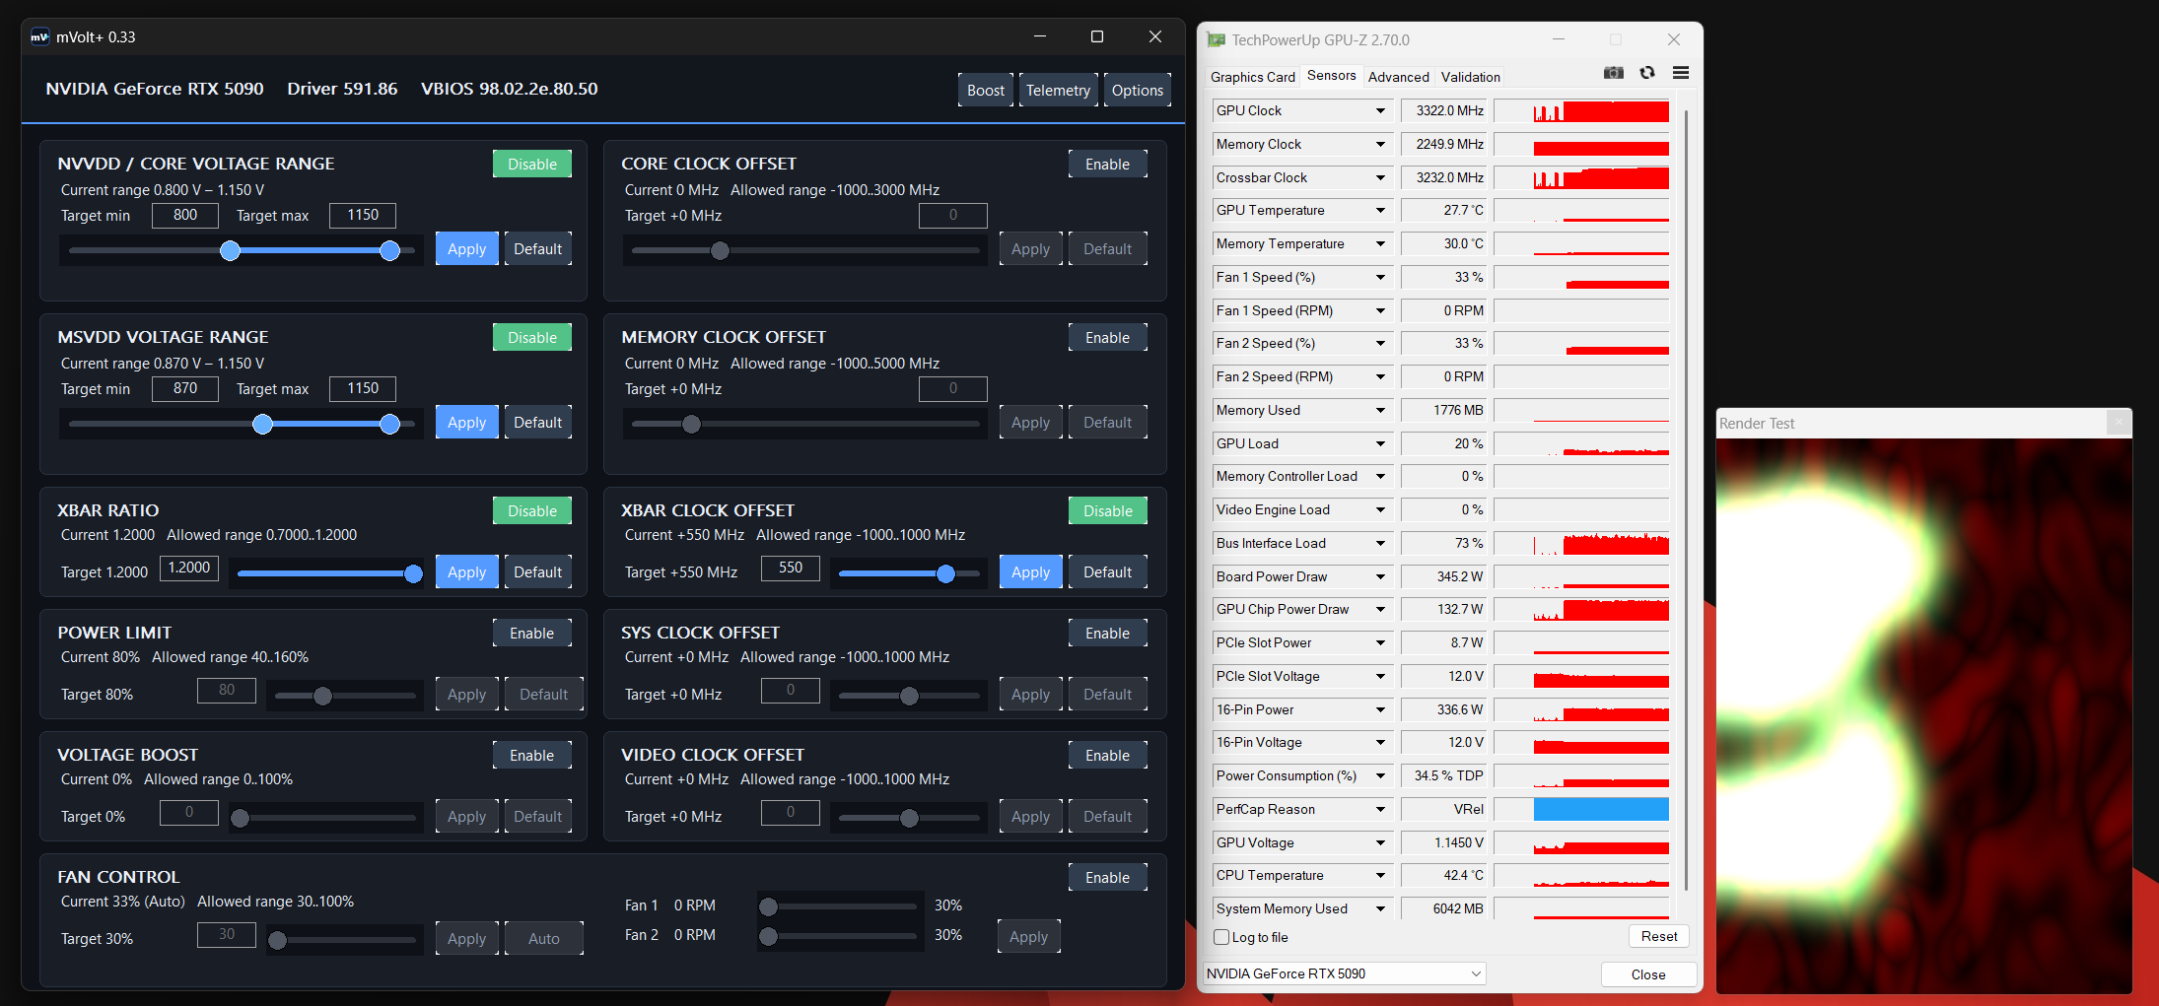Enable the Power Limit section
This screenshot has height=1006, width=2159.
(x=532, y=634)
